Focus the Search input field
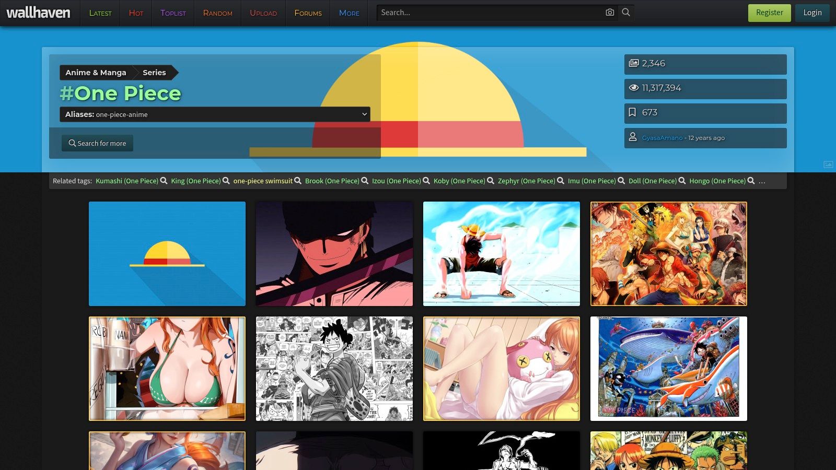The width and height of the screenshot is (836, 470). click(x=490, y=13)
